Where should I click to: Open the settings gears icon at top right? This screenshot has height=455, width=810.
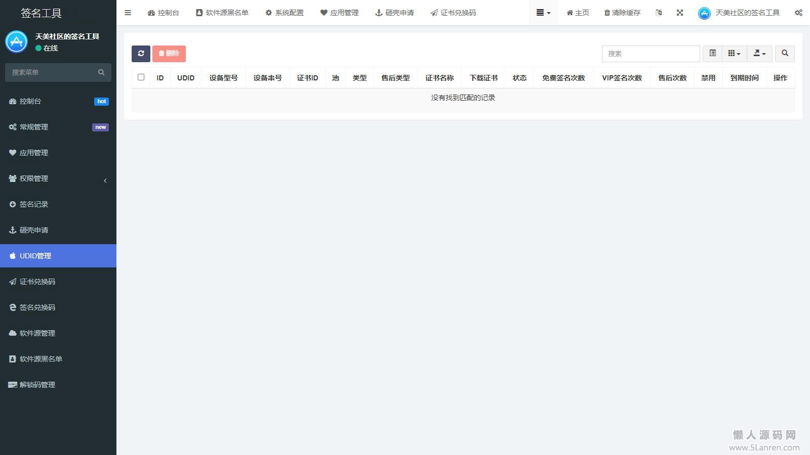798,13
